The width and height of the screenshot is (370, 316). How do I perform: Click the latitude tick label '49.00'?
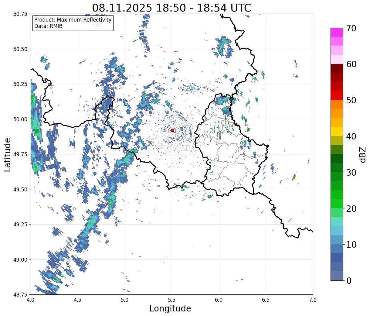20,259
